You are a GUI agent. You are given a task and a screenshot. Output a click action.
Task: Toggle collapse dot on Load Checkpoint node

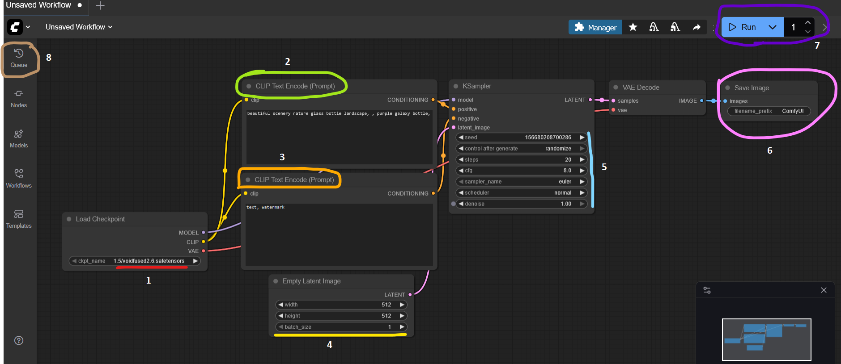click(x=69, y=219)
